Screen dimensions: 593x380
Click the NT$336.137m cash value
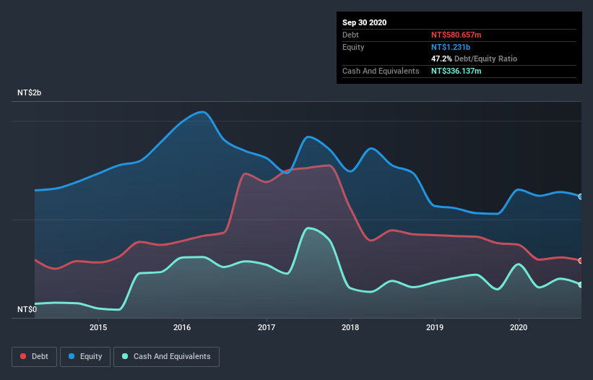pos(456,71)
